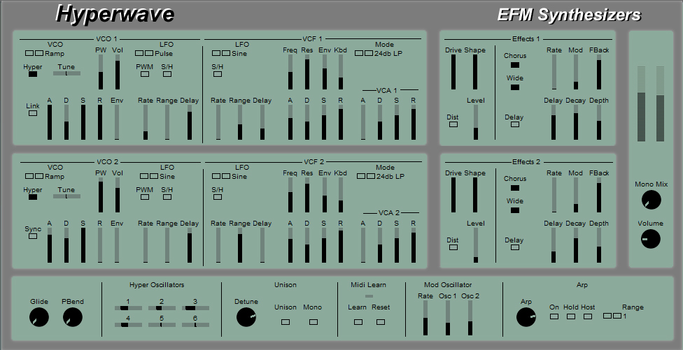This screenshot has width=683, height=350.
Task: Change VCF 1 LFO Sine waveform selector
Action: point(221,53)
